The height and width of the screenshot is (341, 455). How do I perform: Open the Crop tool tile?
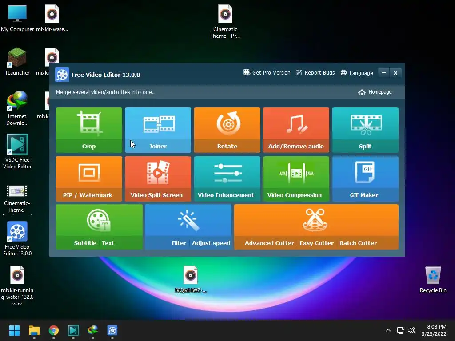point(89,130)
